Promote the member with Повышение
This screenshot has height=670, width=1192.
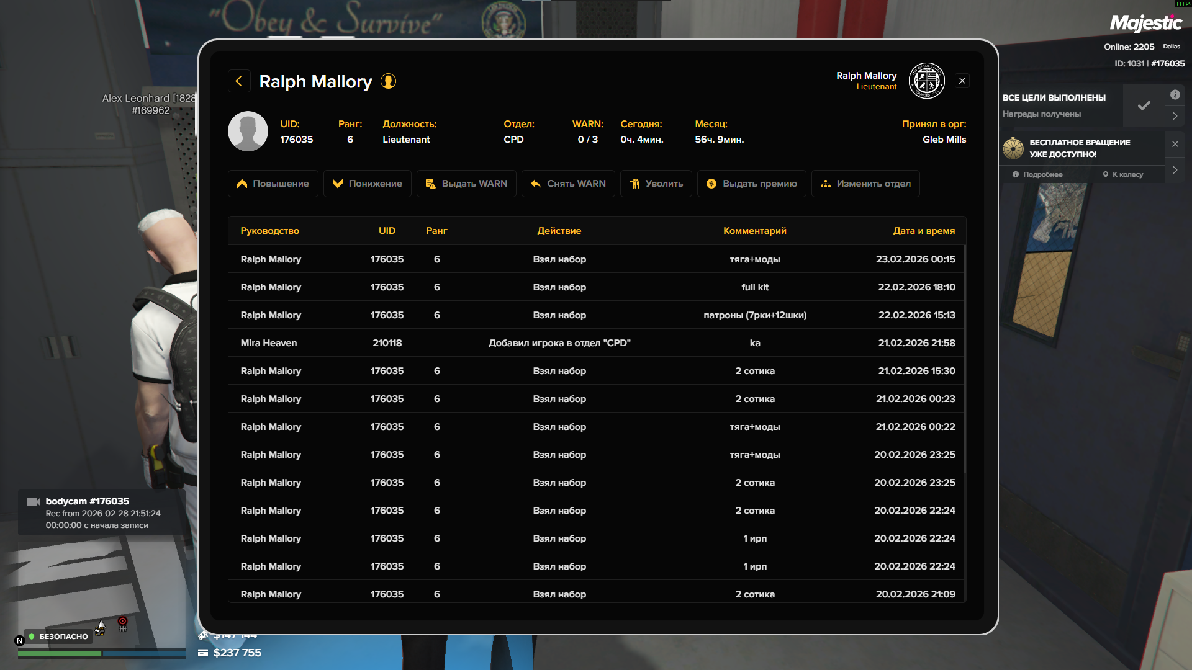[x=273, y=184]
